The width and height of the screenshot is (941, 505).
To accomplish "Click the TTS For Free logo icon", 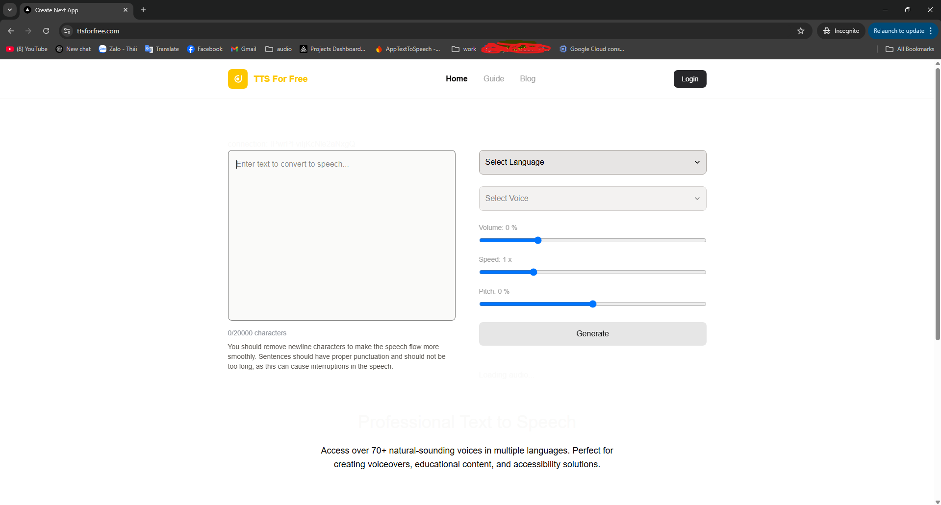I will pyautogui.click(x=238, y=79).
